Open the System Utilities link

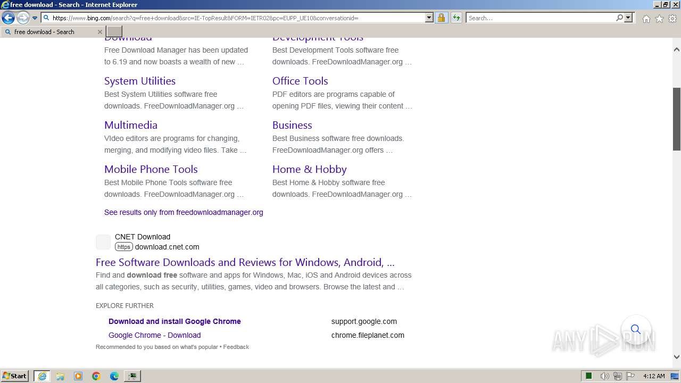(140, 81)
